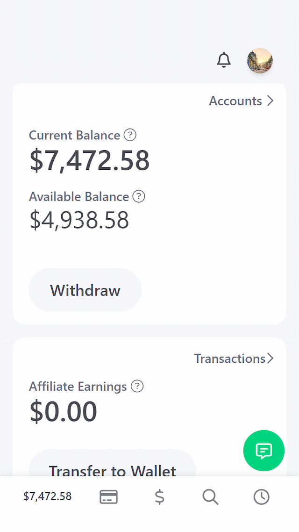
Task: Open the notifications bell
Action: tap(224, 60)
